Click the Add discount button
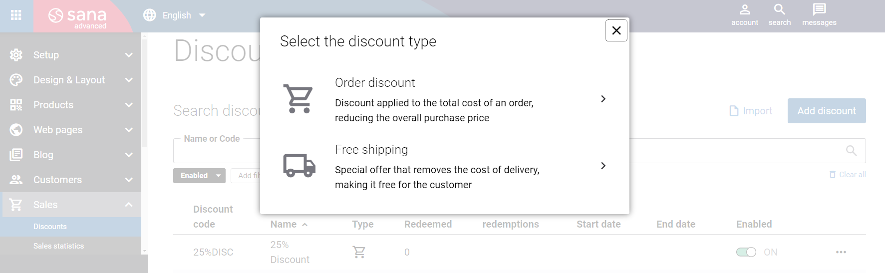The height and width of the screenshot is (273, 885). click(x=827, y=111)
